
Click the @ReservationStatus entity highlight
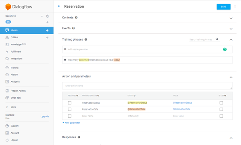pyautogui.click(x=137, y=103)
